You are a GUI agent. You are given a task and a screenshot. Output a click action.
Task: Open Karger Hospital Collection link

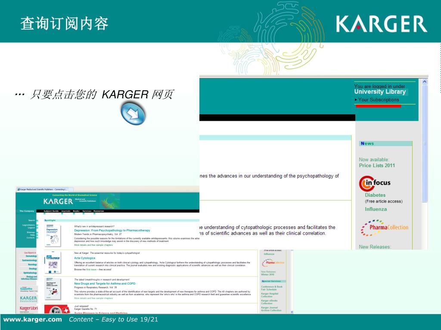click(270, 295)
